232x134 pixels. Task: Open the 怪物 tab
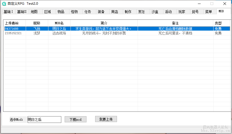pyautogui.click(x=76, y=12)
